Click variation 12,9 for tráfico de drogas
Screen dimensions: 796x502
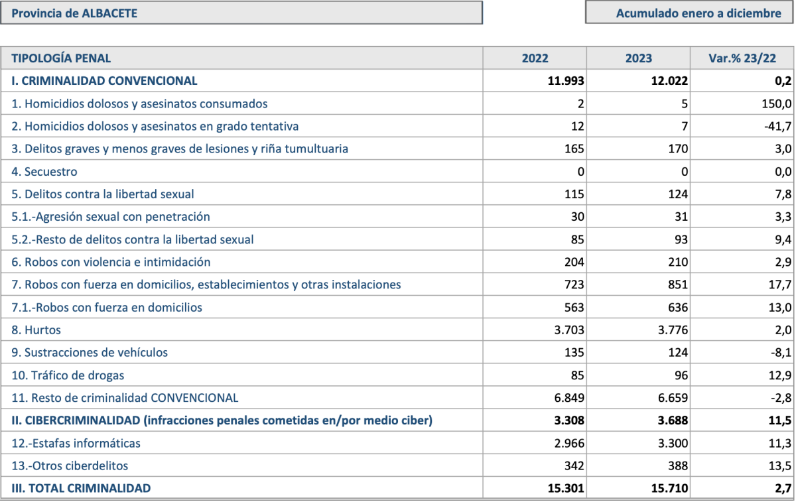781,374
